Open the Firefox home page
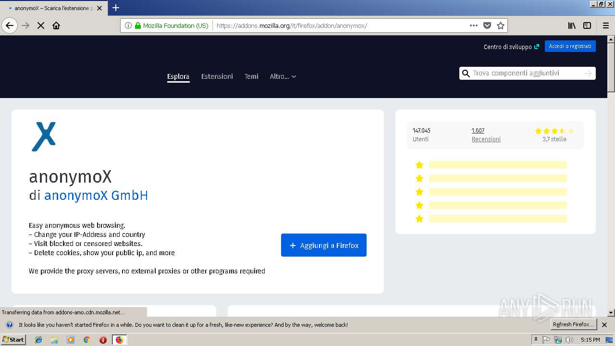This screenshot has height=346, width=615. click(56, 25)
